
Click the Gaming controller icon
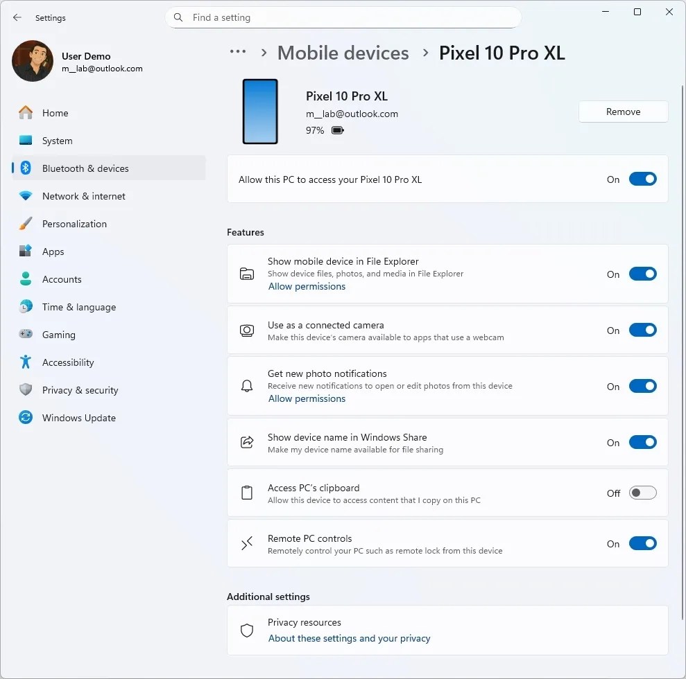[x=26, y=334]
